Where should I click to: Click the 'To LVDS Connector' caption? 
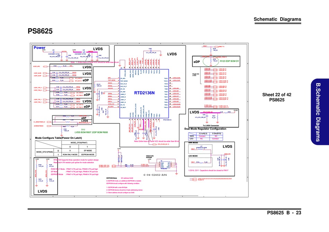click(x=211, y=126)
